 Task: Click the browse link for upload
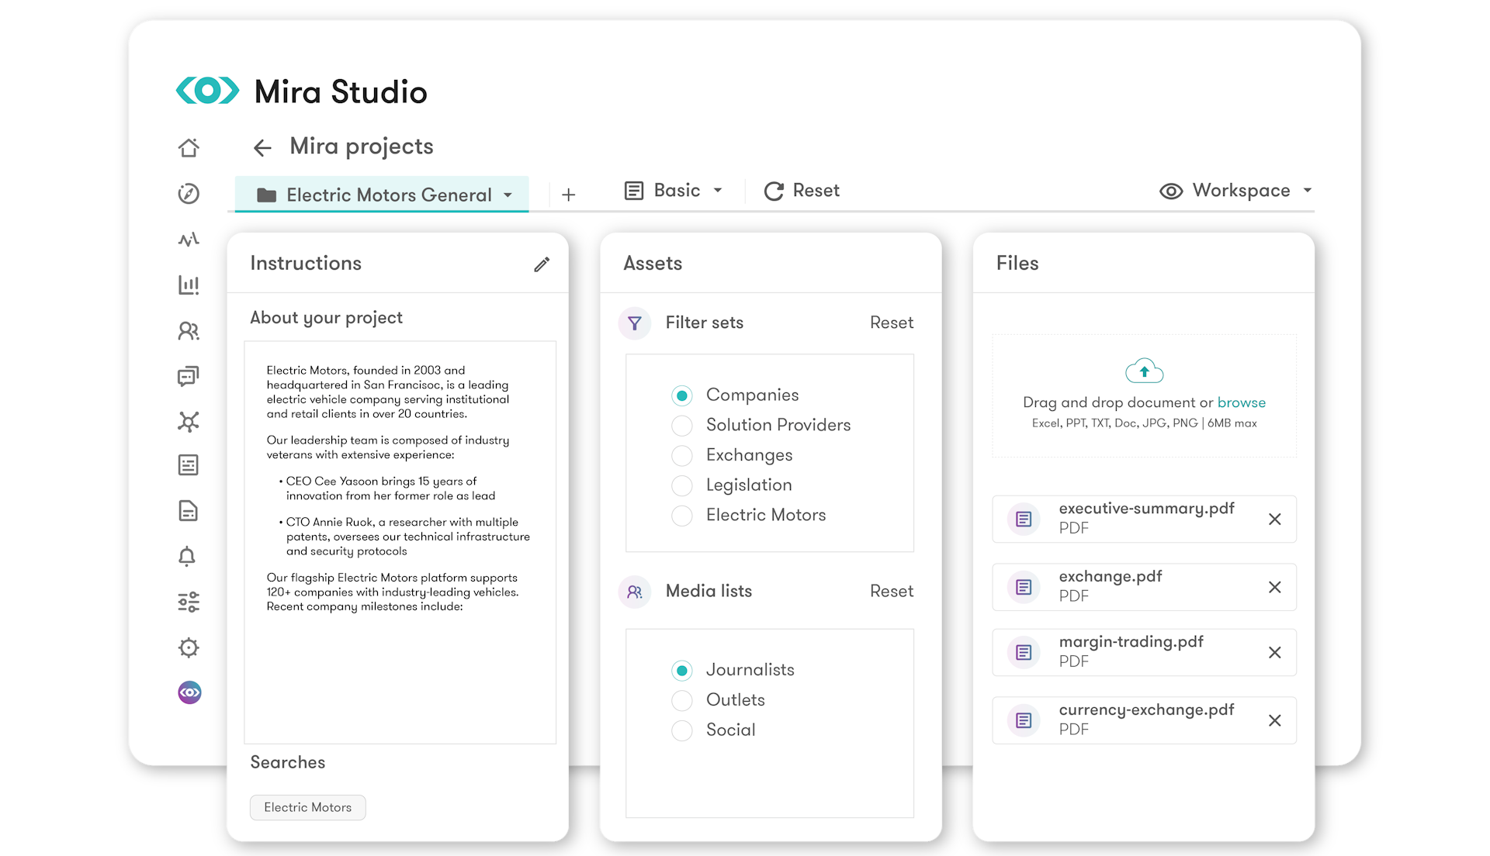click(1241, 402)
